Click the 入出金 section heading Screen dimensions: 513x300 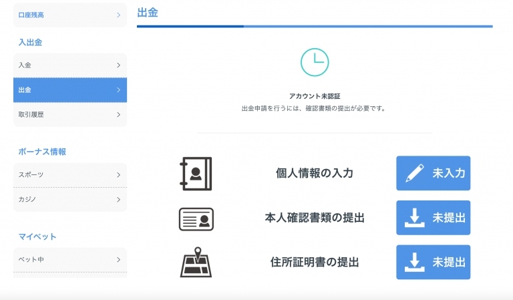tap(31, 43)
